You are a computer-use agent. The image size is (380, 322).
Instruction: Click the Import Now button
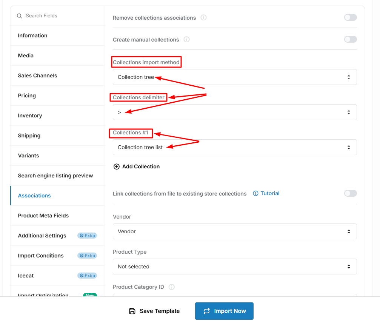tap(224, 311)
